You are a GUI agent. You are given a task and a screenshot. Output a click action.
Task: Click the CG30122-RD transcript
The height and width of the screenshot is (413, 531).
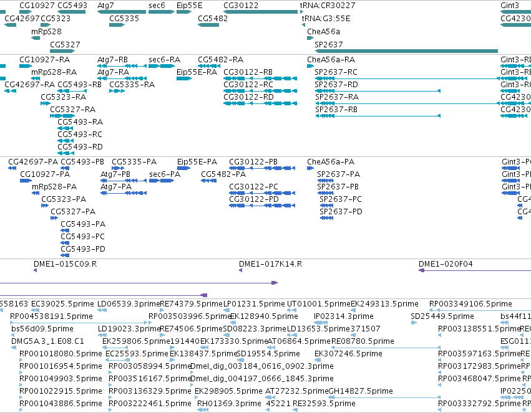click(260, 103)
